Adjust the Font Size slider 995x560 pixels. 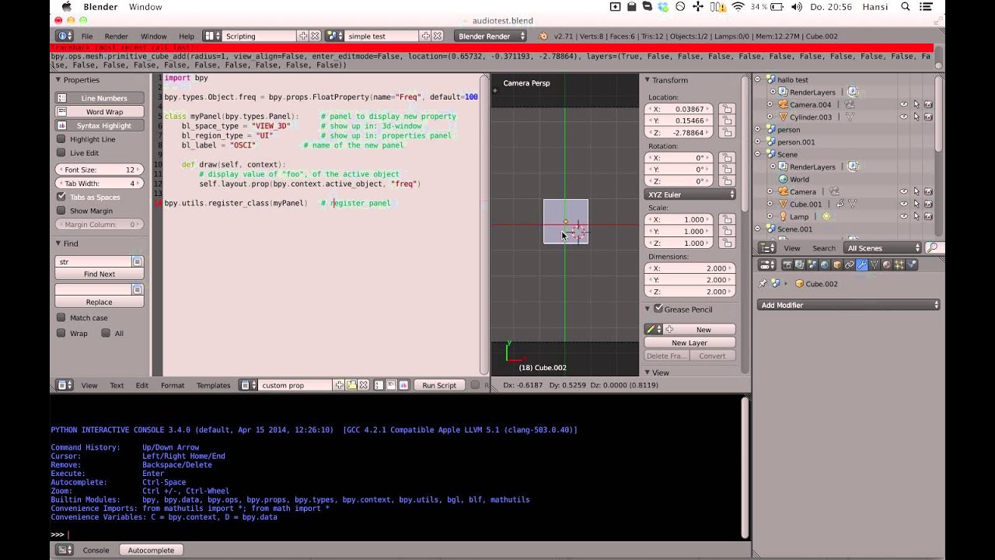tap(99, 170)
